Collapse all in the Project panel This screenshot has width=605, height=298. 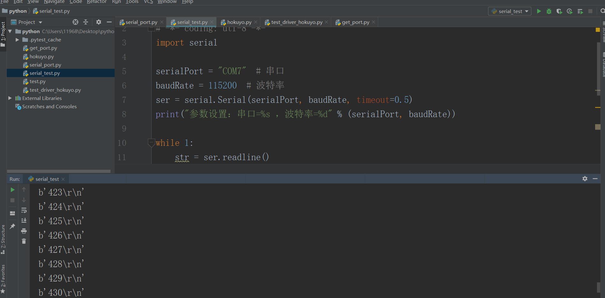[x=86, y=22]
